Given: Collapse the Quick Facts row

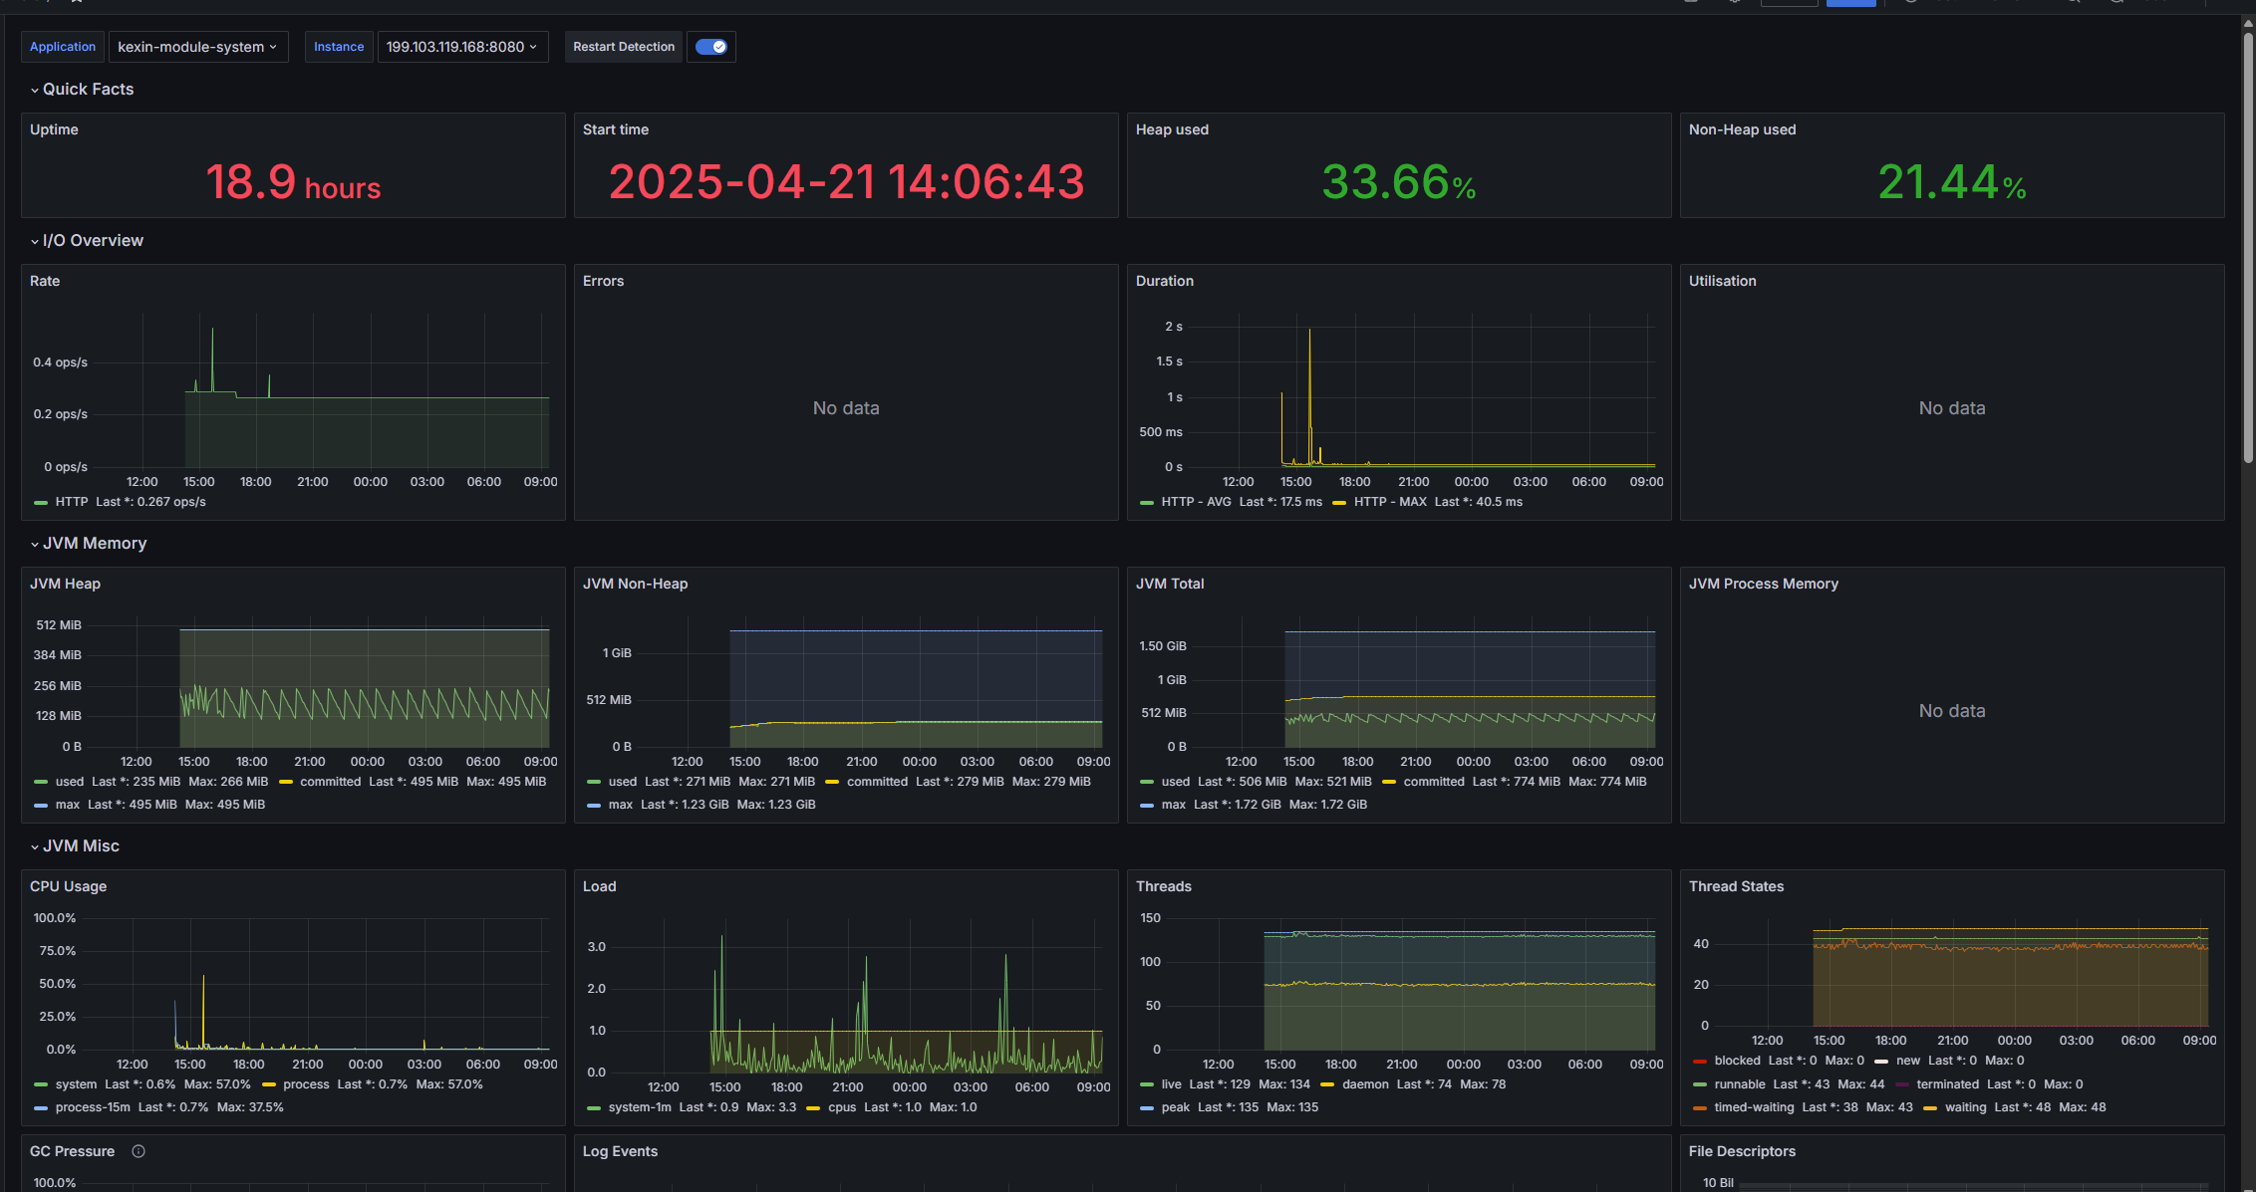Looking at the screenshot, I should (82, 89).
